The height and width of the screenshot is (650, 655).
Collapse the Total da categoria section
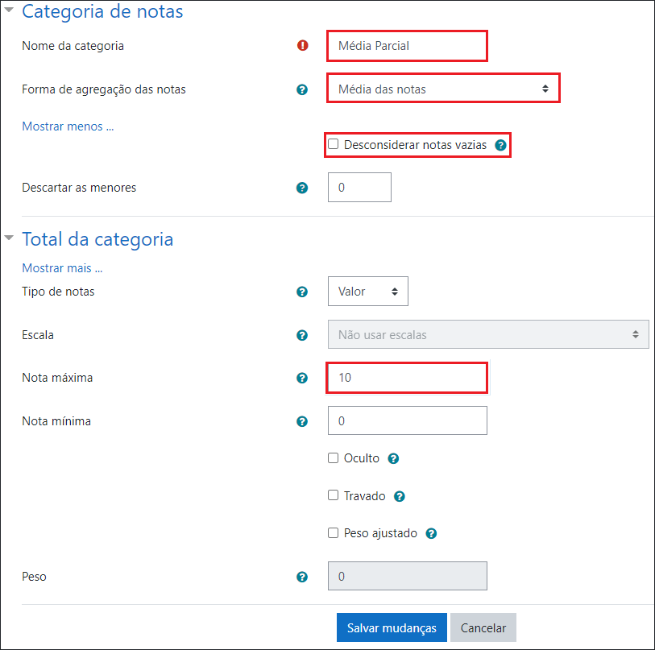click(x=9, y=238)
